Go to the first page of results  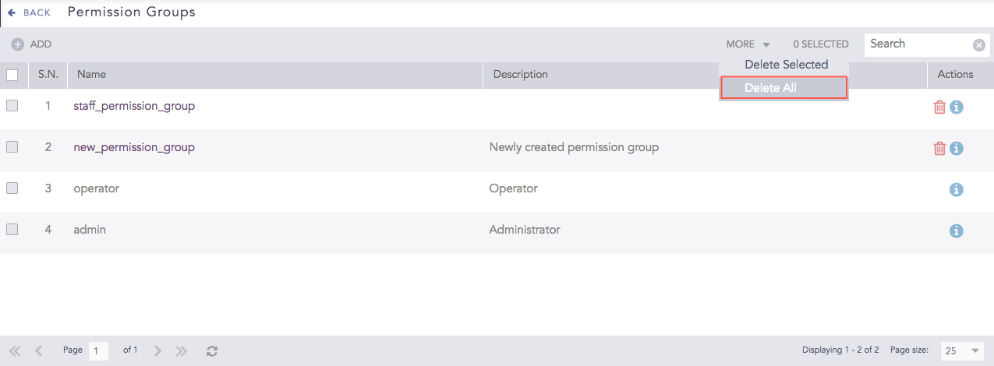click(15, 351)
